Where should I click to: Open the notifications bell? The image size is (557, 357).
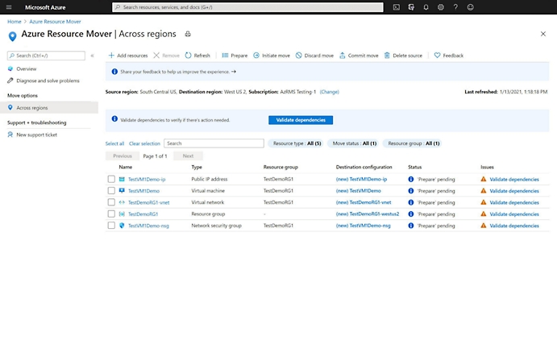point(426,7)
